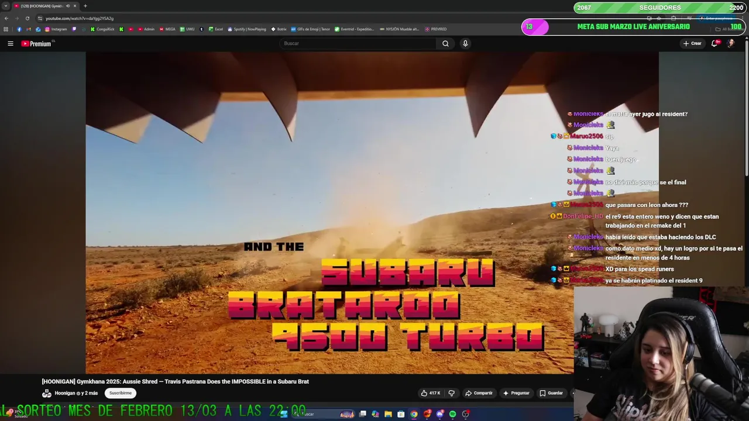
Task: Open the Spotify NowPlaying bookmark
Action: coord(247,29)
